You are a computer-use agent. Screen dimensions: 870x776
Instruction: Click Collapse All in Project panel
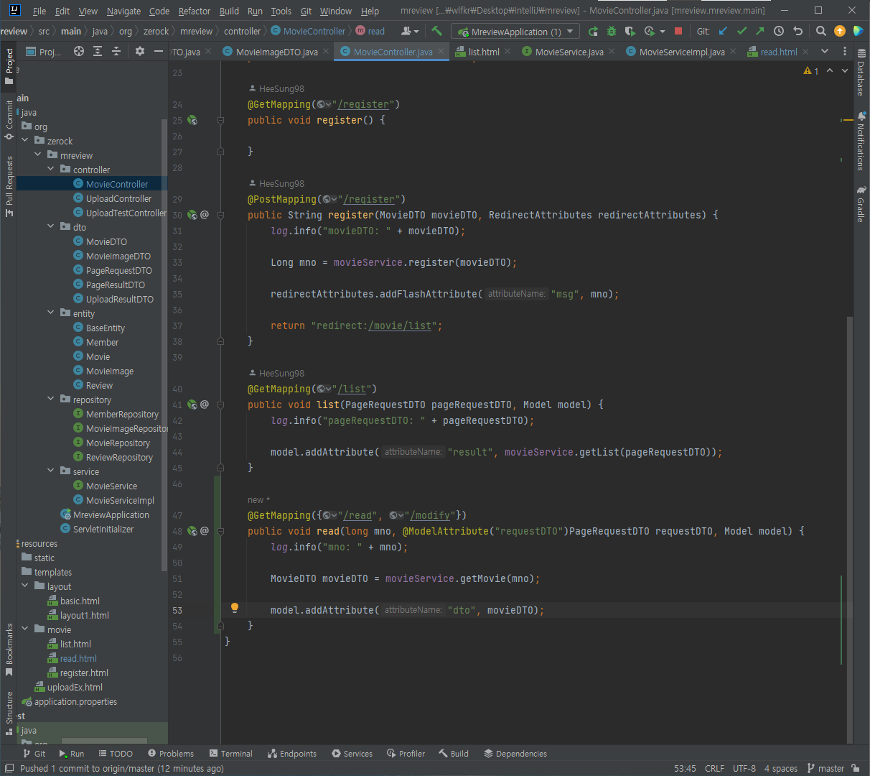click(116, 51)
